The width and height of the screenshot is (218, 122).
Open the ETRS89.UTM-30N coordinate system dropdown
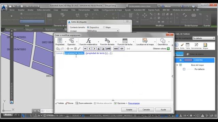click(54, 116)
